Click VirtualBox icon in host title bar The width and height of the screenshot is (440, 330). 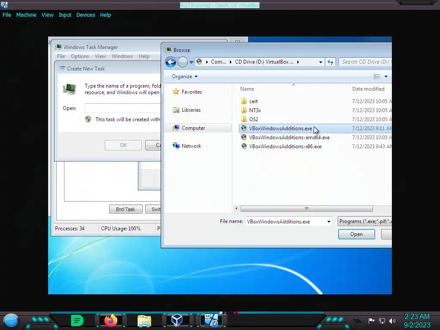pos(4,4)
